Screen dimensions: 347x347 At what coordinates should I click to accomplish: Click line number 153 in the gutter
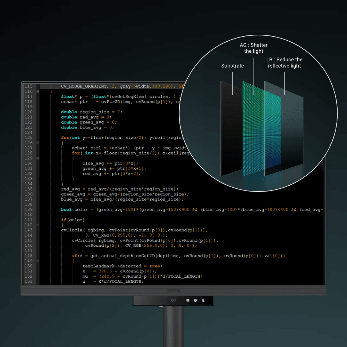(28, 281)
